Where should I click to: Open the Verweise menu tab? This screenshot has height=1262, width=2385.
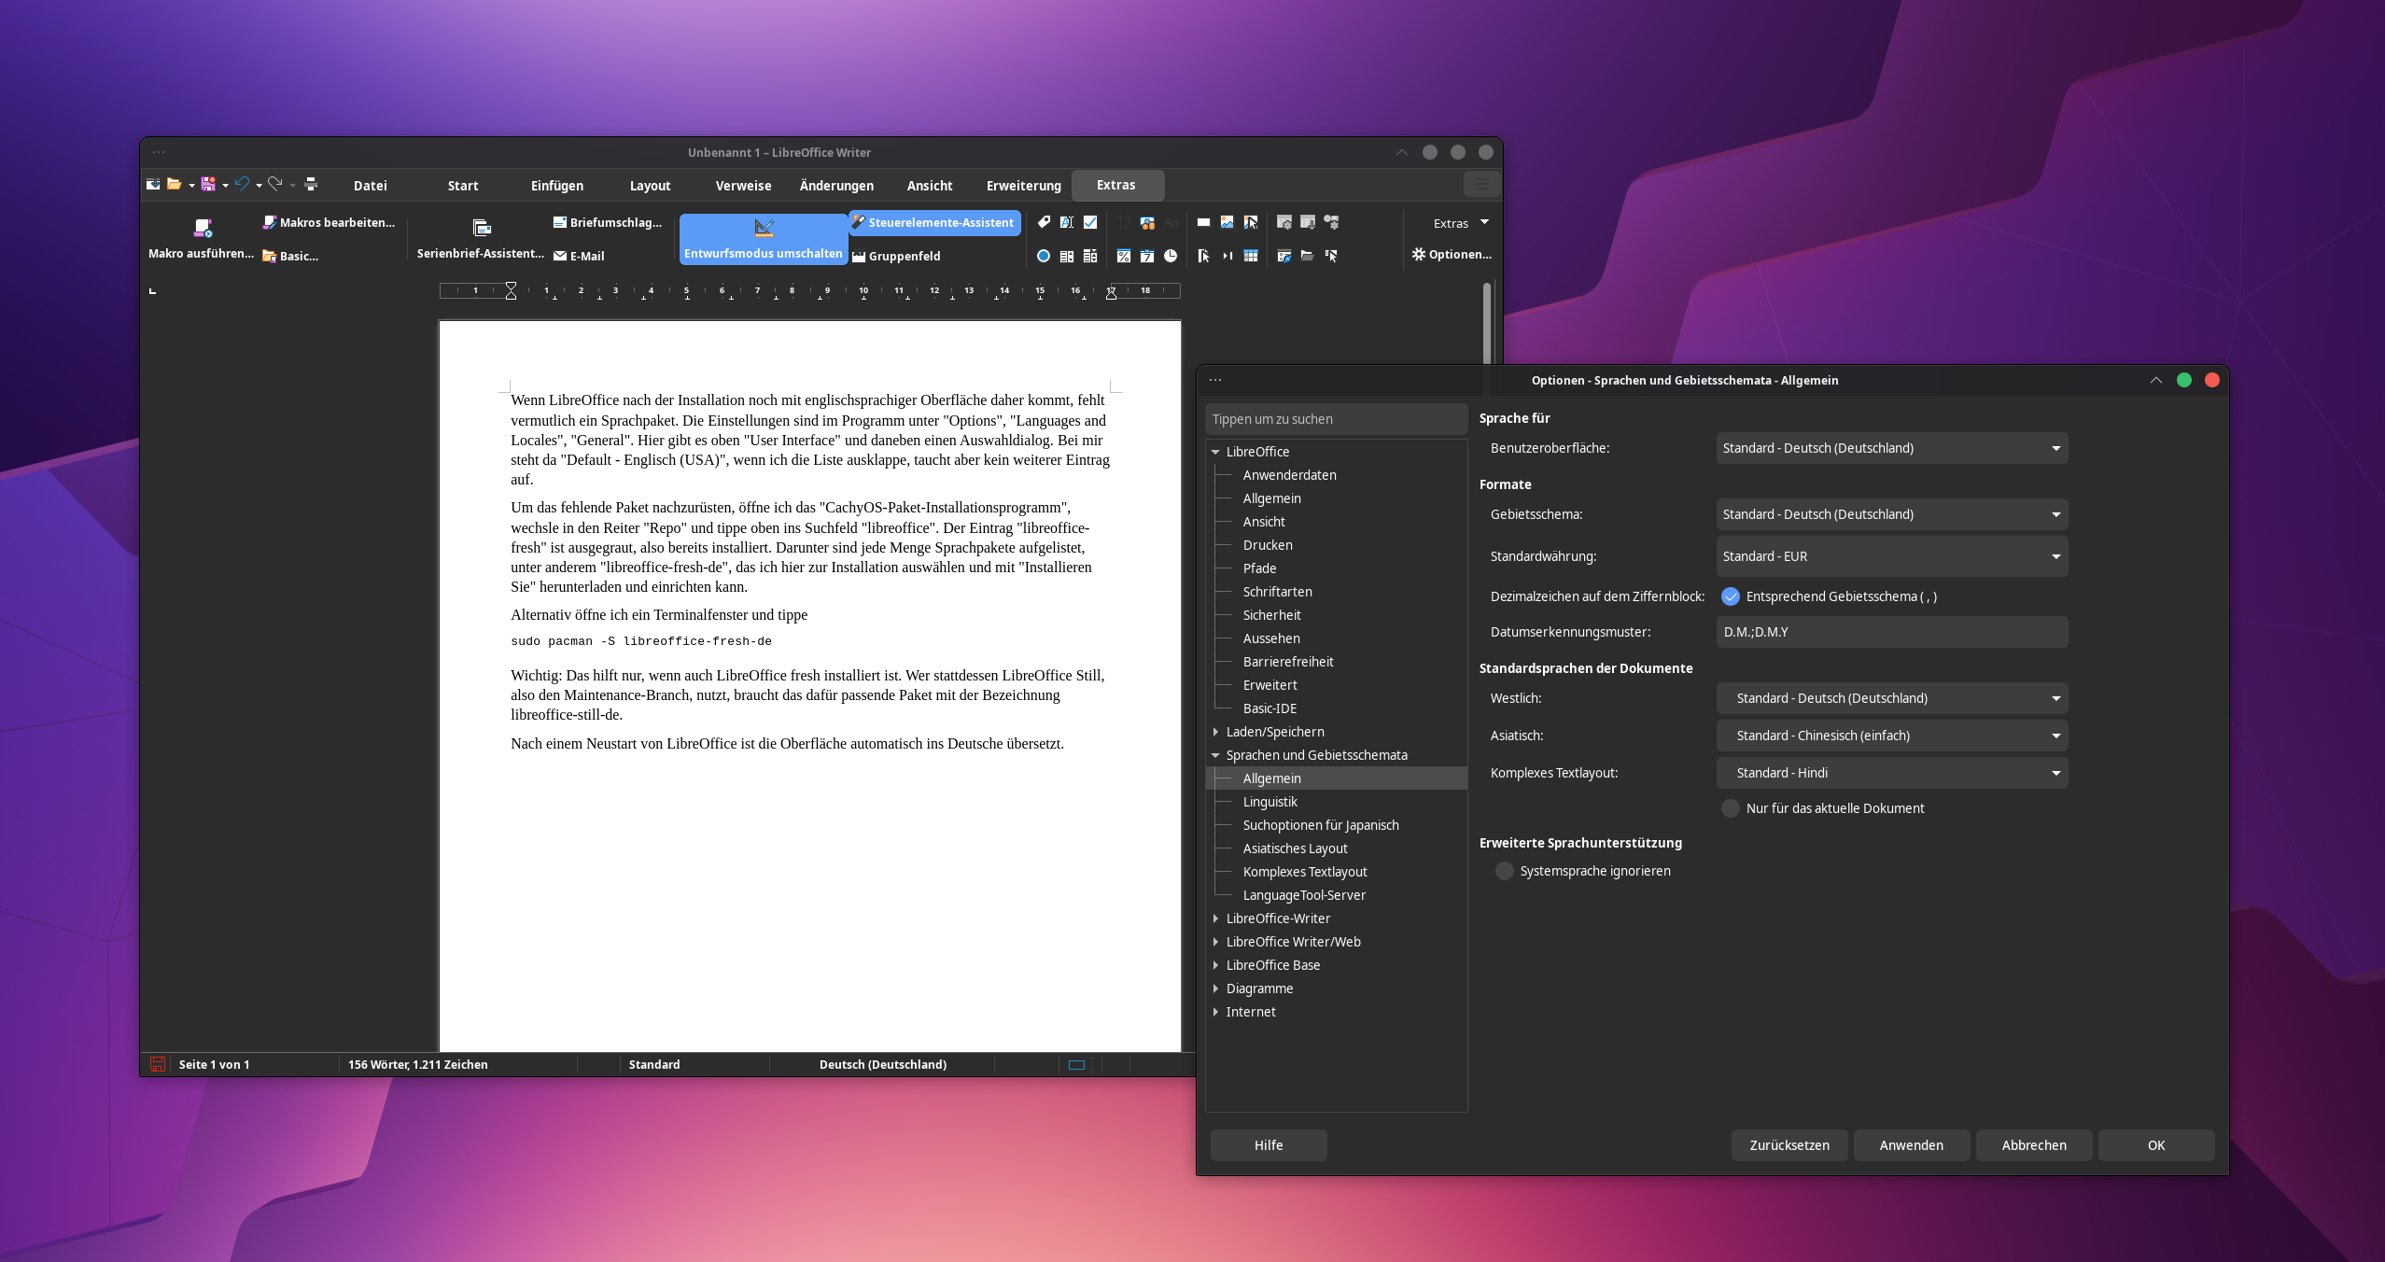point(742,185)
